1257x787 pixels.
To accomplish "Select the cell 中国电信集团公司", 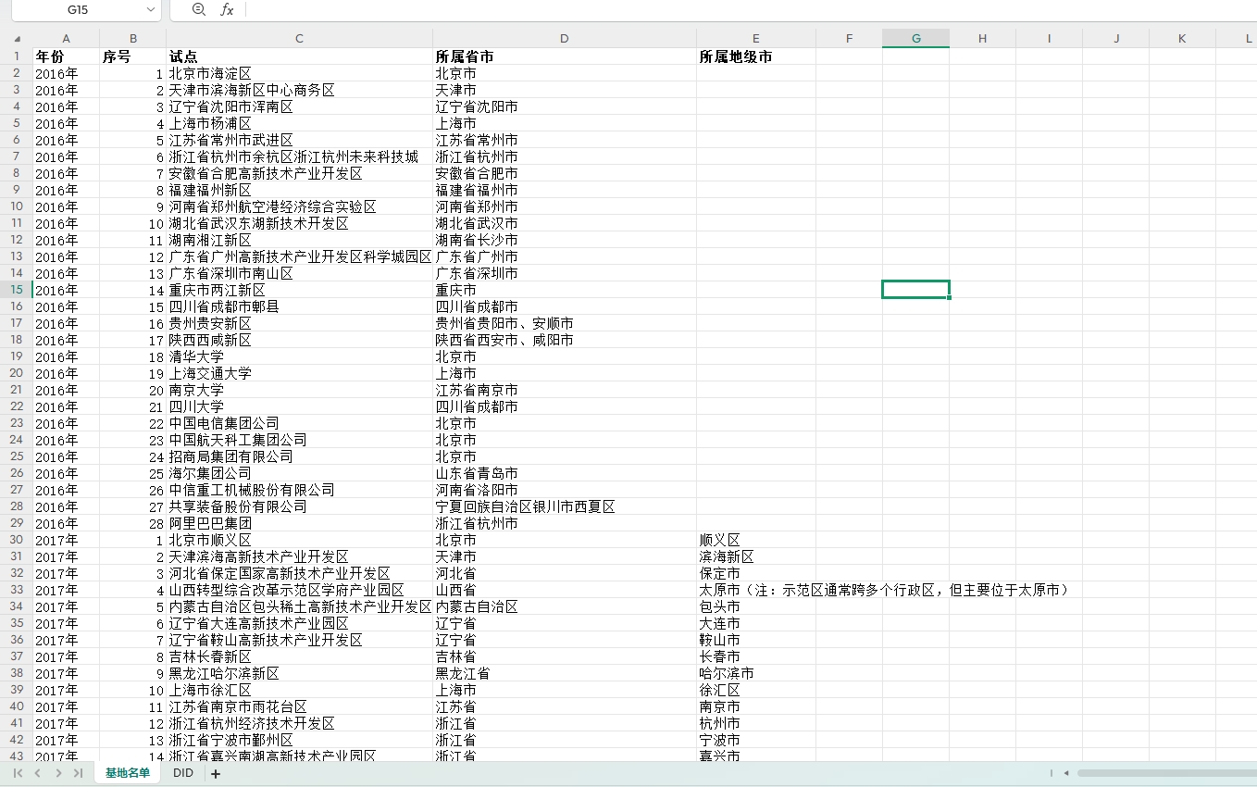I will [300, 423].
